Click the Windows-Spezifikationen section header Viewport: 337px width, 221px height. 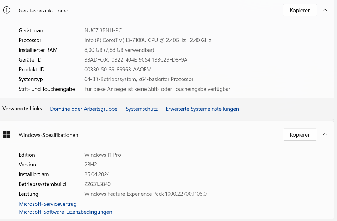(48, 135)
